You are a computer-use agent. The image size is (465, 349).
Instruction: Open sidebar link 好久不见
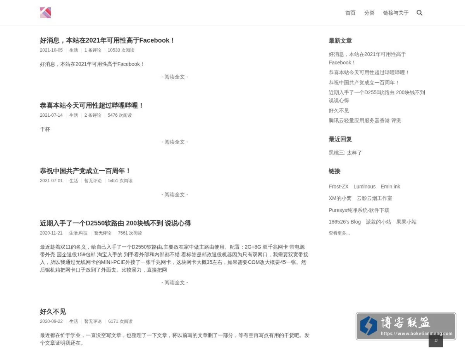pyautogui.click(x=339, y=111)
